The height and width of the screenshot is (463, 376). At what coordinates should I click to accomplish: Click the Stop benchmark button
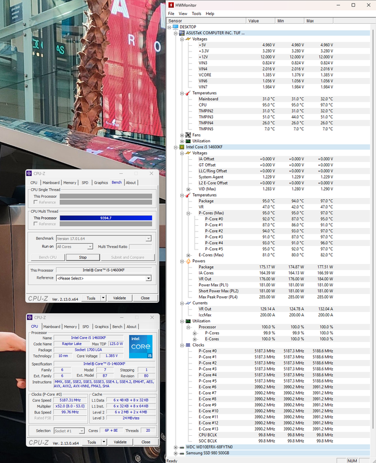(x=83, y=257)
